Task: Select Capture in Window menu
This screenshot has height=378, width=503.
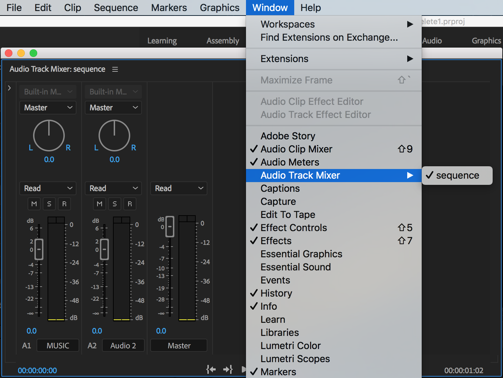Action: 334,201
